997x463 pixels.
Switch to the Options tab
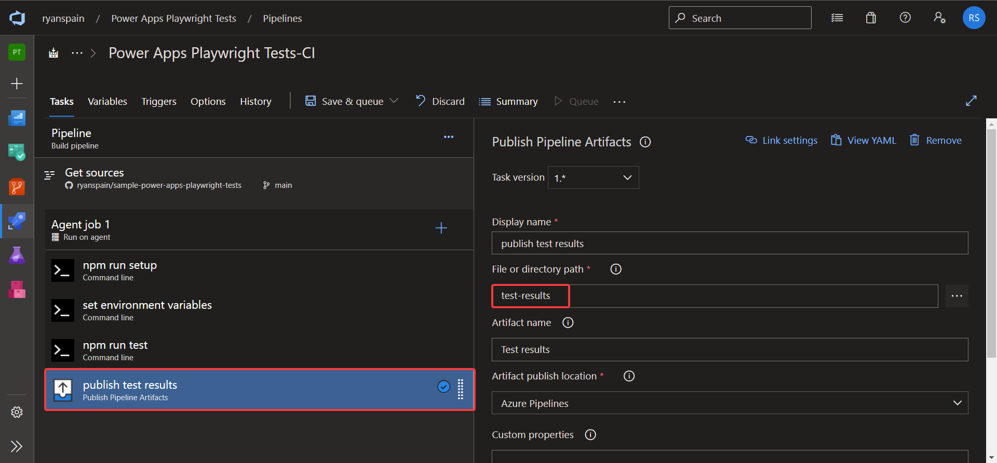coord(208,101)
